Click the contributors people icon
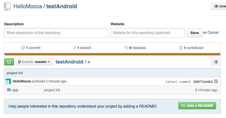 [181, 48]
